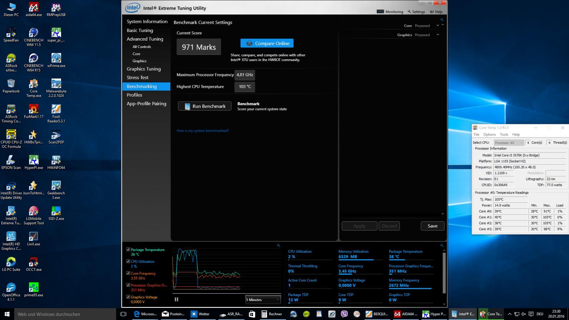This screenshot has height=320, width=569.
Task: Open Core Temp's Help menu
Action: click(x=516, y=134)
